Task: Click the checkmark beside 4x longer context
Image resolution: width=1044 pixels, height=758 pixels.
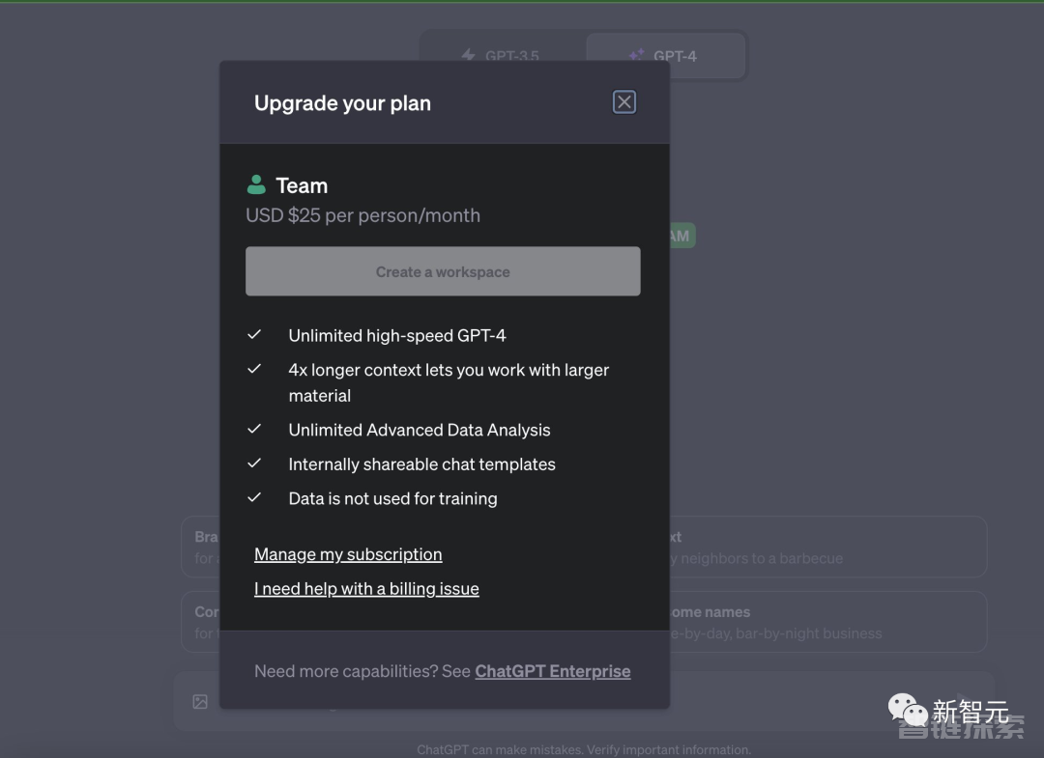Action: (x=254, y=369)
